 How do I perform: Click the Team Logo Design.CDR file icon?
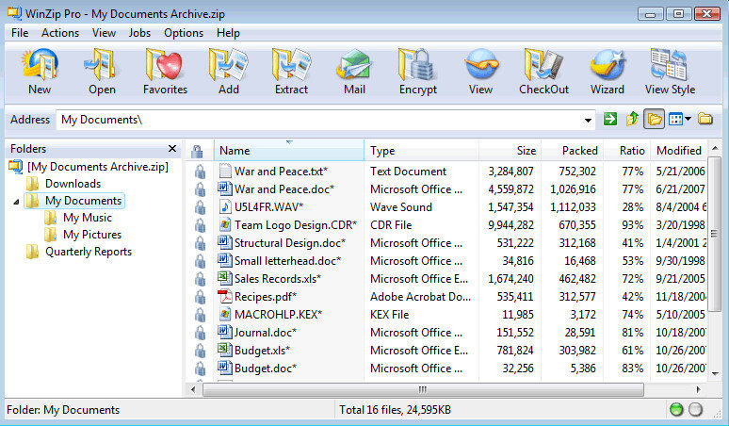(225, 224)
